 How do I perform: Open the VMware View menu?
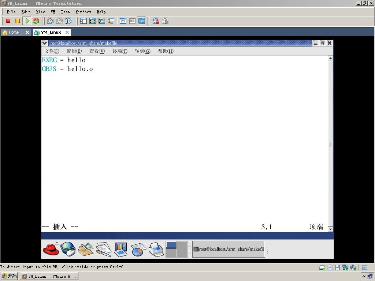click(x=40, y=12)
